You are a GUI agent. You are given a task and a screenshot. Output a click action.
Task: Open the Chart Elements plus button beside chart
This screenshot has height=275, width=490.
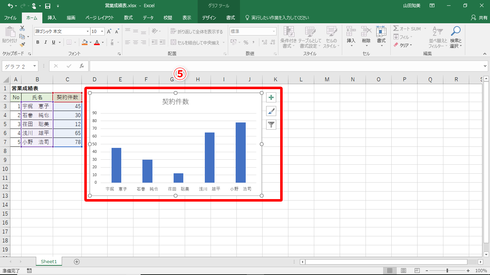pyautogui.click(x=271, y=97)
